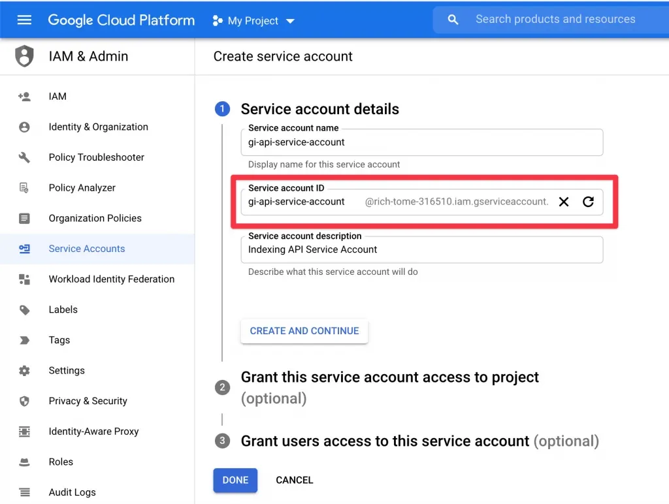Click the IAM add-person icon
The image size is (669, 504).
24,97
